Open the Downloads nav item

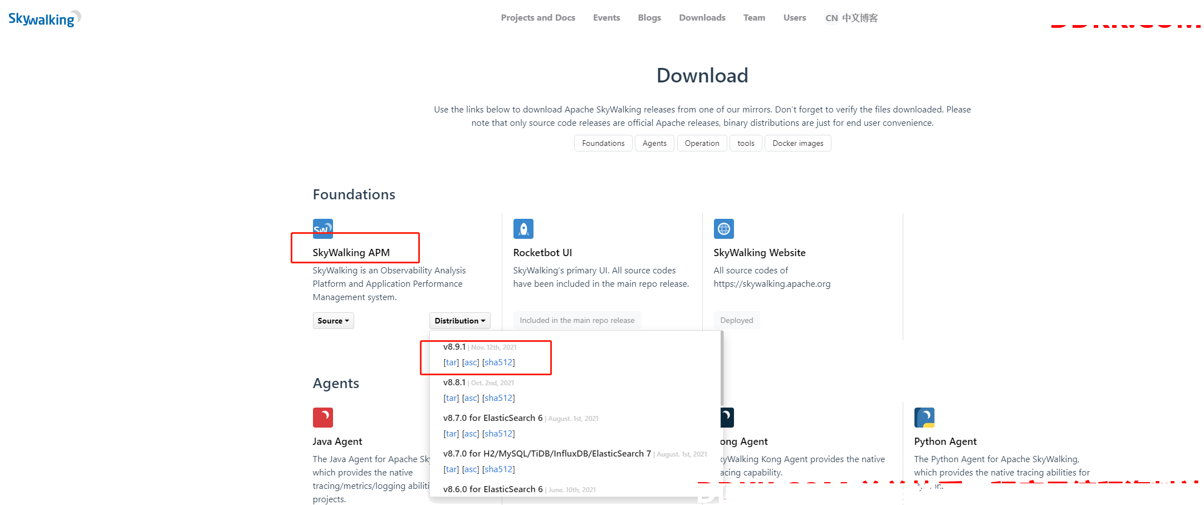[x=702, y=18]
